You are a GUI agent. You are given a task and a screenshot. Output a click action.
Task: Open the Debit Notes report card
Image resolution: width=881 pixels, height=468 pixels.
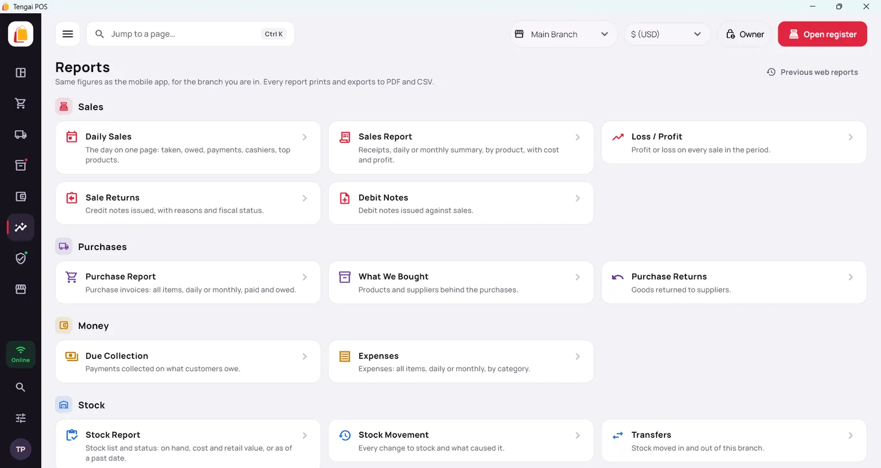[x=461, y=203]
